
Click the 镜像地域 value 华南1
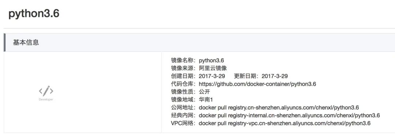[206, 100]
